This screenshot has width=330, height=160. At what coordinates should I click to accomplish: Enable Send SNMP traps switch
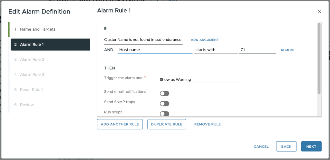point(164,104)
